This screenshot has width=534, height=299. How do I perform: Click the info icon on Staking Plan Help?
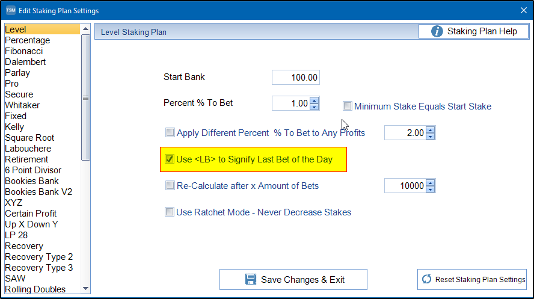tap(437, 31)
